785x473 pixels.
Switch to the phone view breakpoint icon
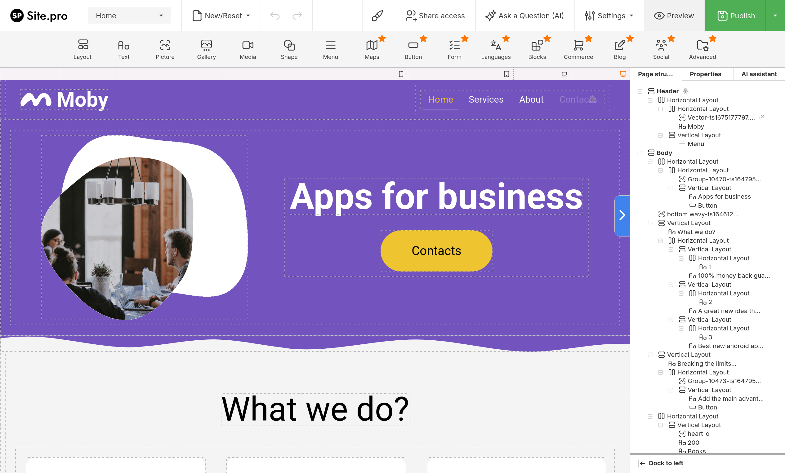click(x=401, y=74)
